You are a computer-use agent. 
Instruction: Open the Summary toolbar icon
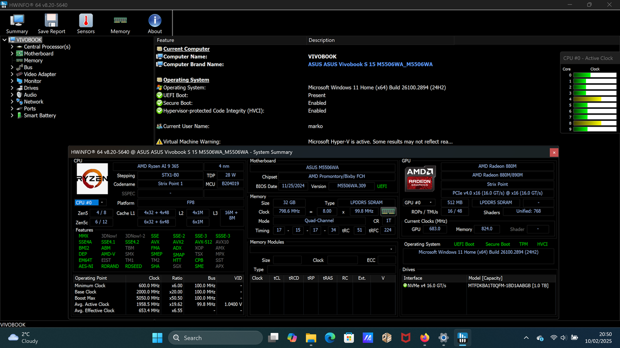point(17,24)
